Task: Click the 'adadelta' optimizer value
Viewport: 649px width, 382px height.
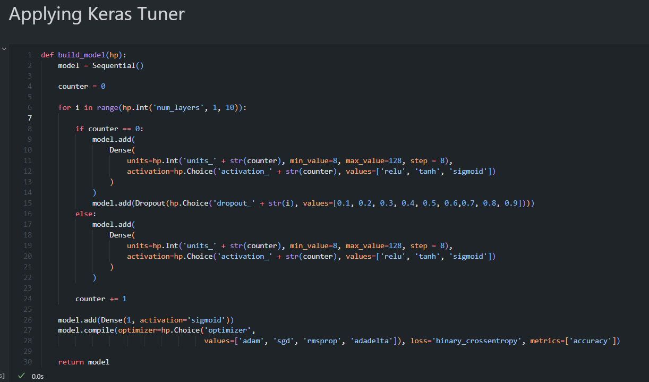Action: pyautogui.click(x=372, y=341)
